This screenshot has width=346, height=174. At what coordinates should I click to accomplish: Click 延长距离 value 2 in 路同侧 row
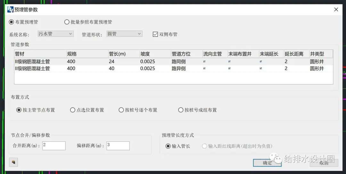(297, 62)
